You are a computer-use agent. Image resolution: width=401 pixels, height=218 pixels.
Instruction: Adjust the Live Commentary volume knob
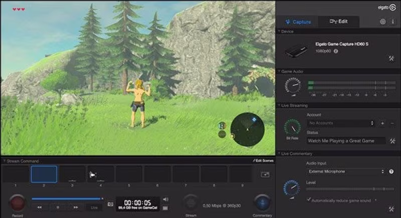click(292, 188)
